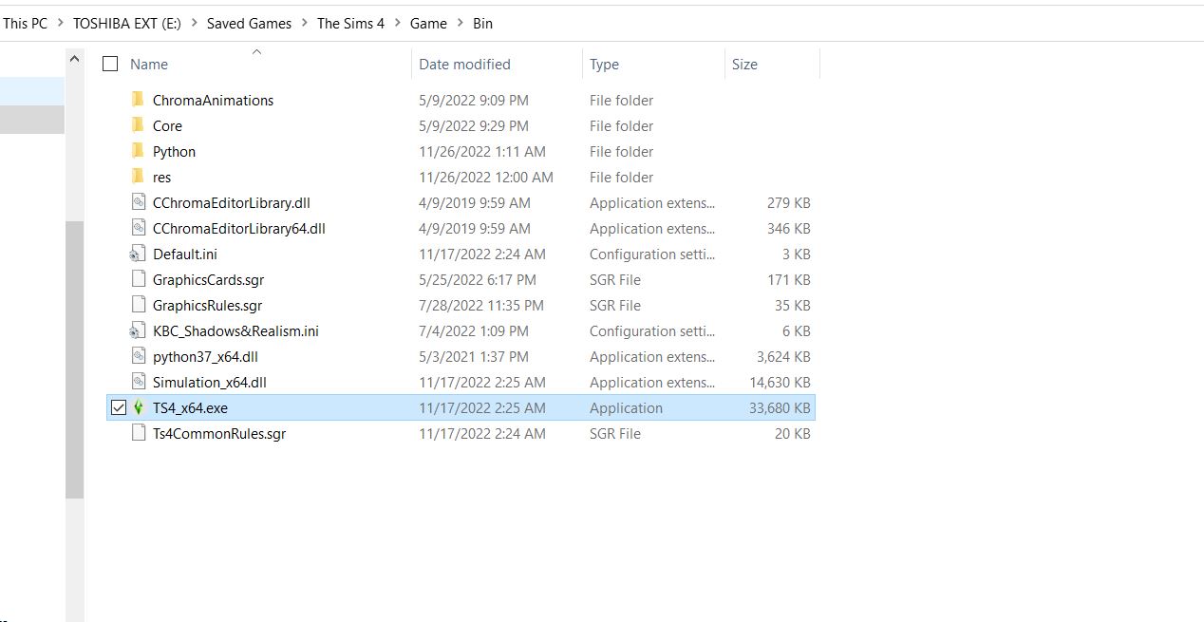Uncheck the TS4_x64.exe row checkbox

119,407
